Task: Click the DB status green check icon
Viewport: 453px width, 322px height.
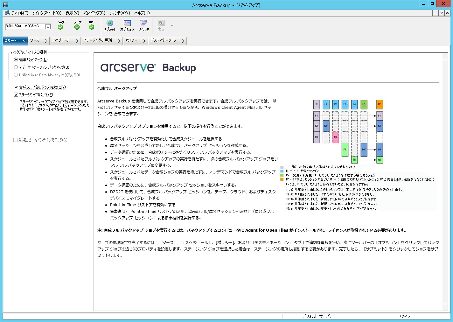Action: (x=92, y=27)
